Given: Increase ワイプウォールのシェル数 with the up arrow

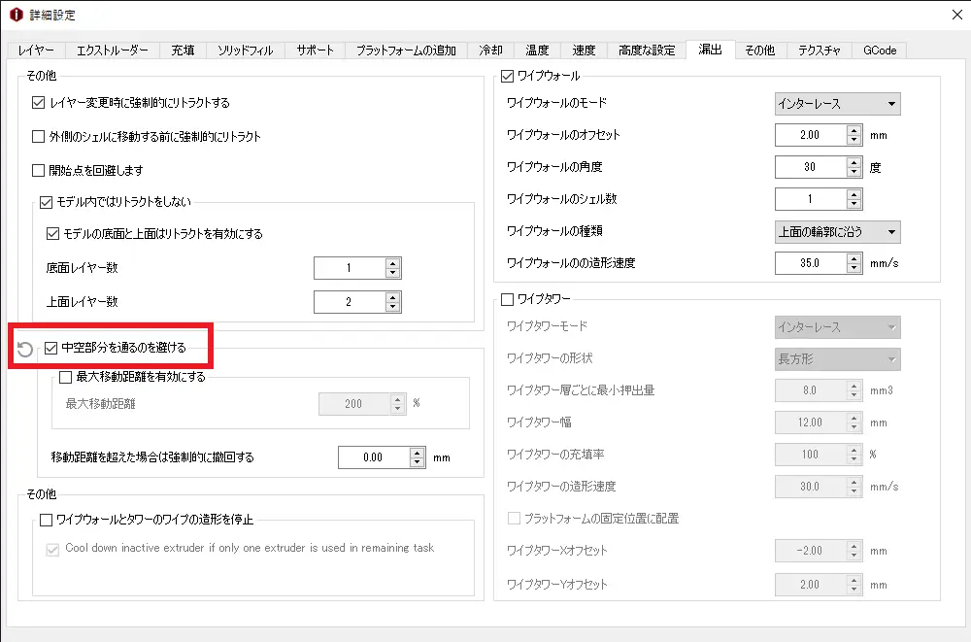Looking at the screenshot, I should tap(854, 194).
